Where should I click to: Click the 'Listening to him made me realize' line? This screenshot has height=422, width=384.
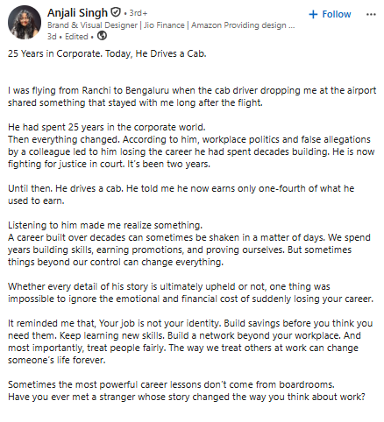tap(105, 225)
